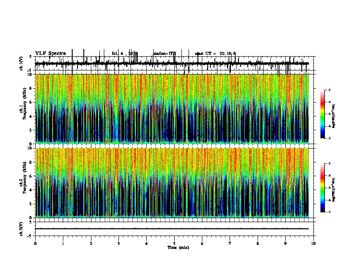Click the -7 label on ch.2 color bar

coord(329,212)
